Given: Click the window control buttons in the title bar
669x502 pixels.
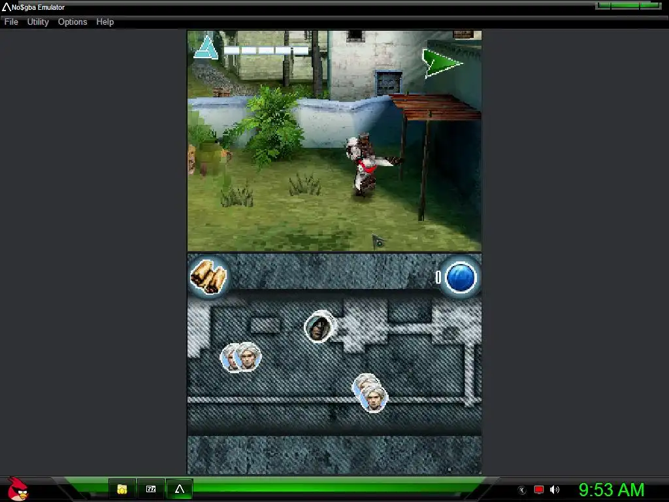Looking at the screenshot, I should click(x=628, y=5).
